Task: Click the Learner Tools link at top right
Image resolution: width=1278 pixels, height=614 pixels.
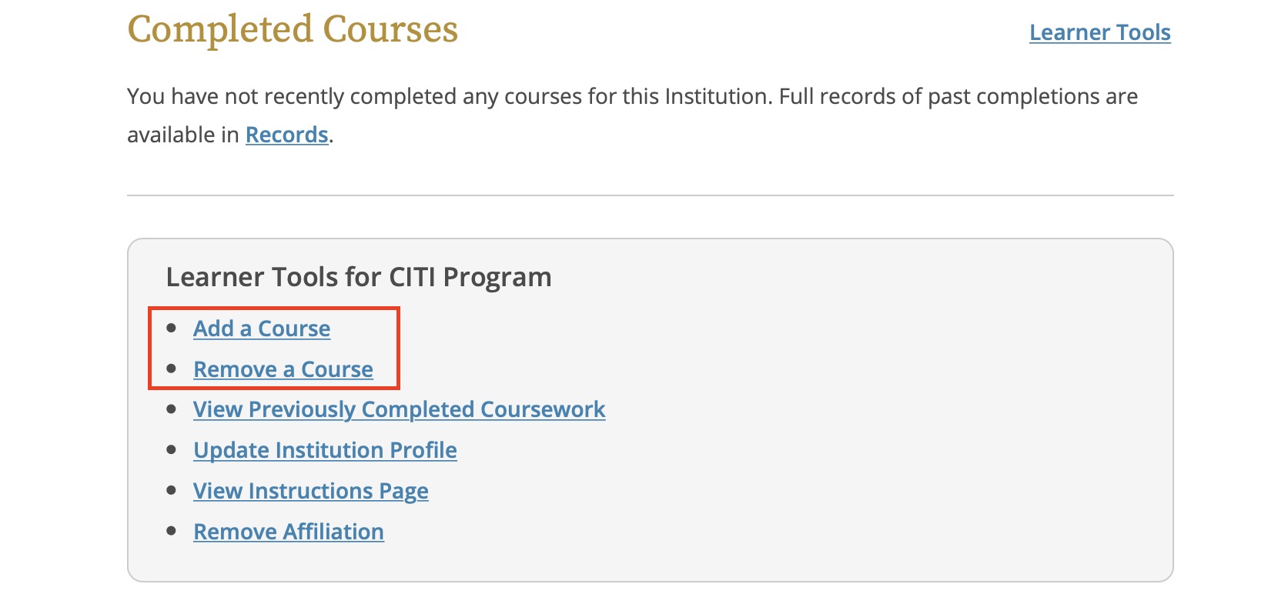Action: (x=1099, y=32)
